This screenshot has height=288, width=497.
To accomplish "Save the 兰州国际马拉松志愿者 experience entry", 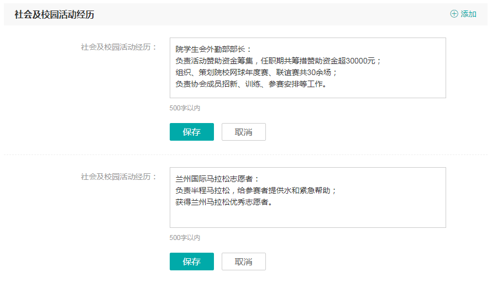I will click(191, 262).
